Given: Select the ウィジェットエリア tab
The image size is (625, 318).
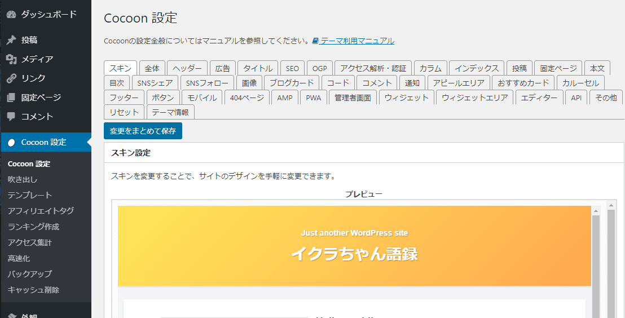Looking at the screenshot, I should [475, 98].
